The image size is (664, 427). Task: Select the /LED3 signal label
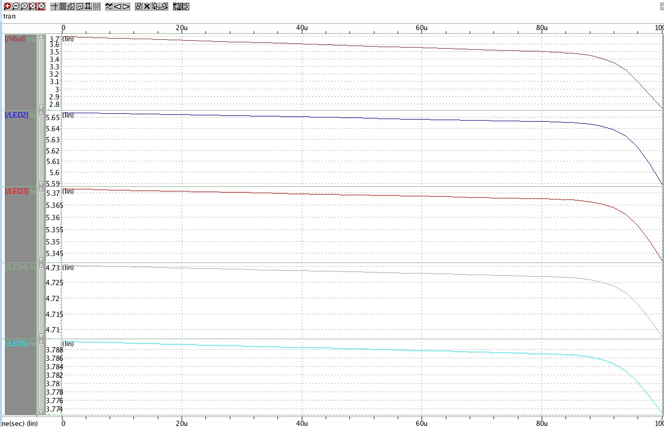point(16,192)
